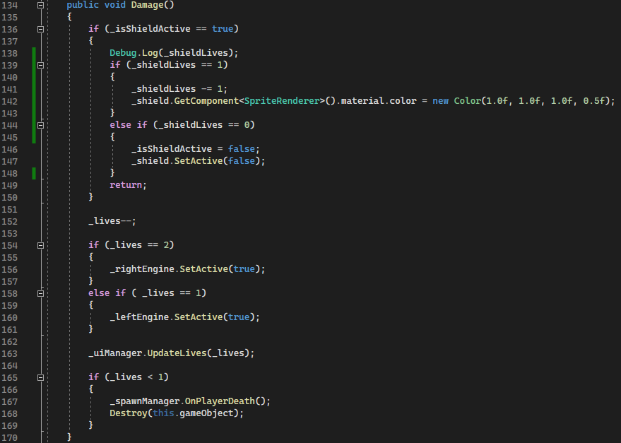Collapse the _shieldLives == 1 block
The image size is (621, 443).
[x=40, y=64]
